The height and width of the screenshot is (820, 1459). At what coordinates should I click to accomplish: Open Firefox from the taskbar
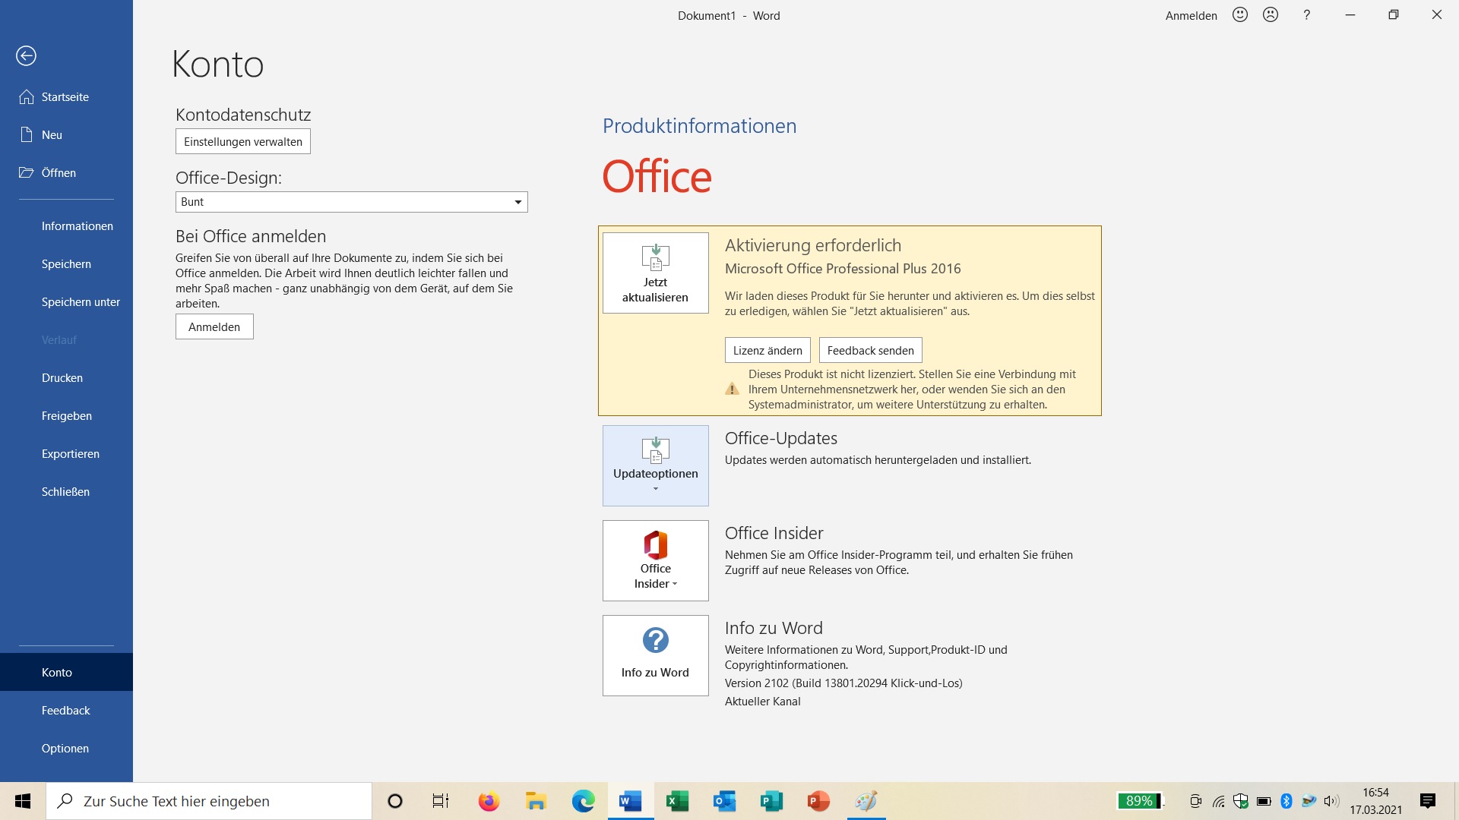pyautogui.click(x=489, y=801)
